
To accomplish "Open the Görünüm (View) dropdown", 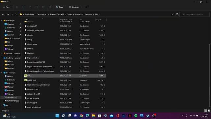I will pyautogui.click(x=75, y=7).
